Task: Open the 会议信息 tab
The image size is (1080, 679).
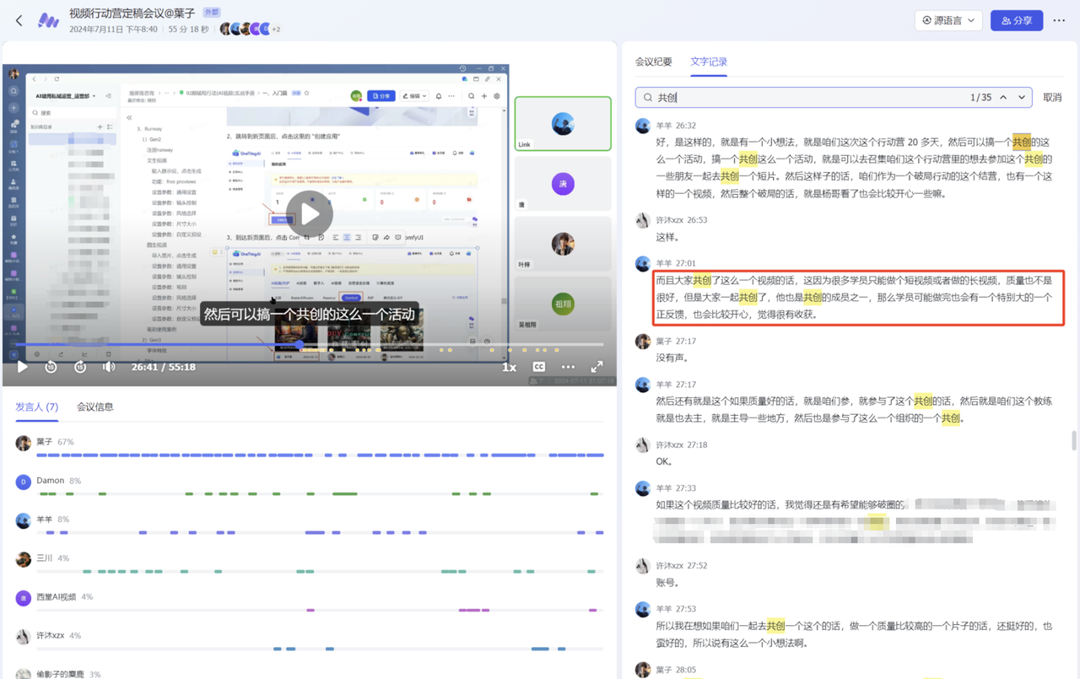Action: (95, 407)
